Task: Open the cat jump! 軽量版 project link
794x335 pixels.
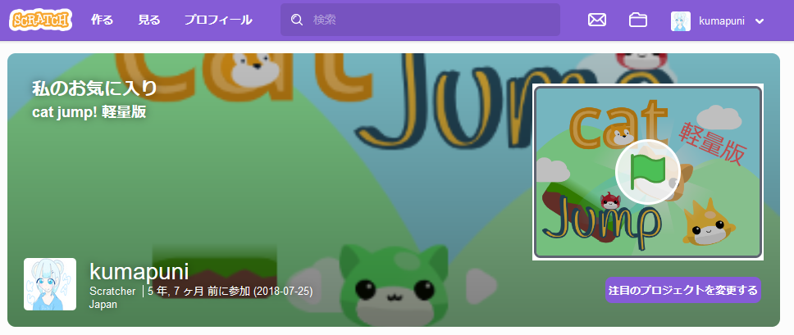Action: pyautogui.click(x=89, y=112)
